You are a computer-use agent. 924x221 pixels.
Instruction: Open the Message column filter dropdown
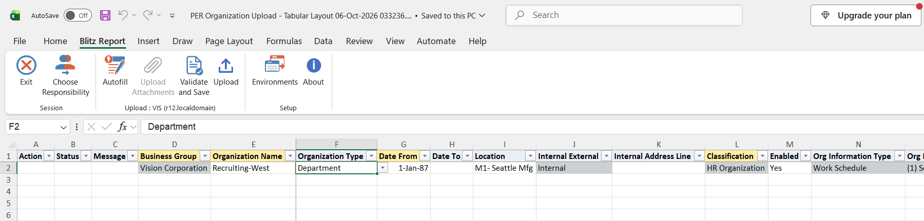[132, 156]
